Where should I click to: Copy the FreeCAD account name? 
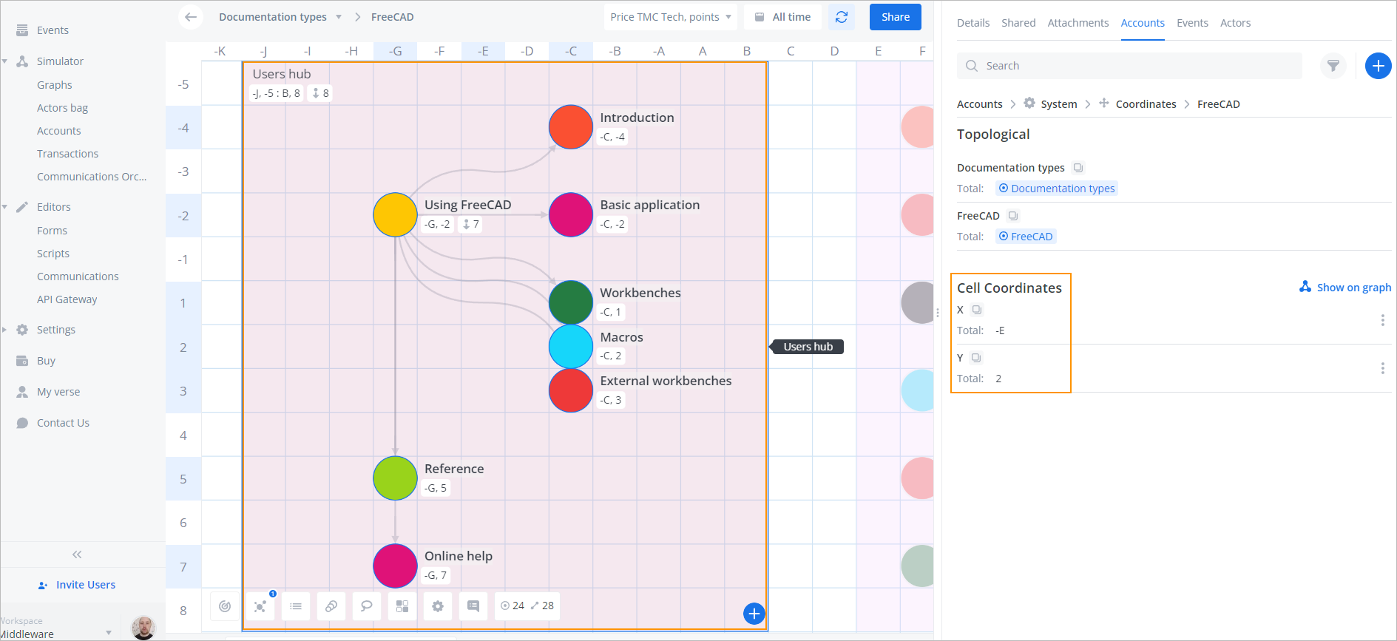point(1013,216)
